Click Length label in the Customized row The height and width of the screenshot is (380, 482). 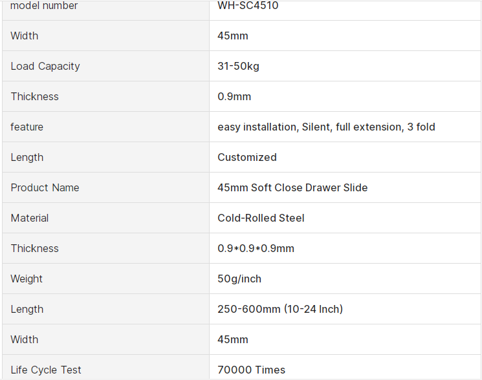point(27,157)
